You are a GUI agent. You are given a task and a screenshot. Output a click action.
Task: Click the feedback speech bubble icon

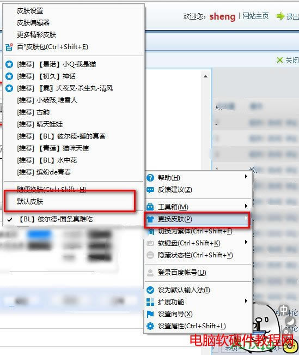click(150, 190)
